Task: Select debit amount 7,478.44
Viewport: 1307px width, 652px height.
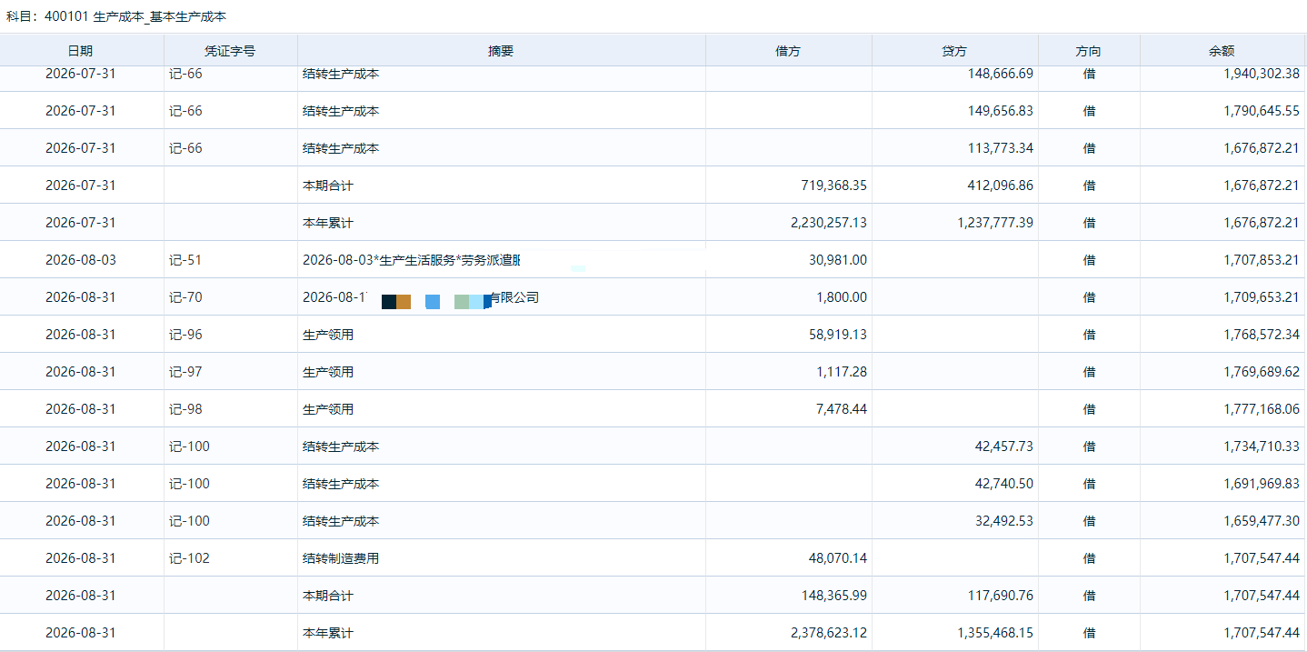Action: click(x=841, y=409)
